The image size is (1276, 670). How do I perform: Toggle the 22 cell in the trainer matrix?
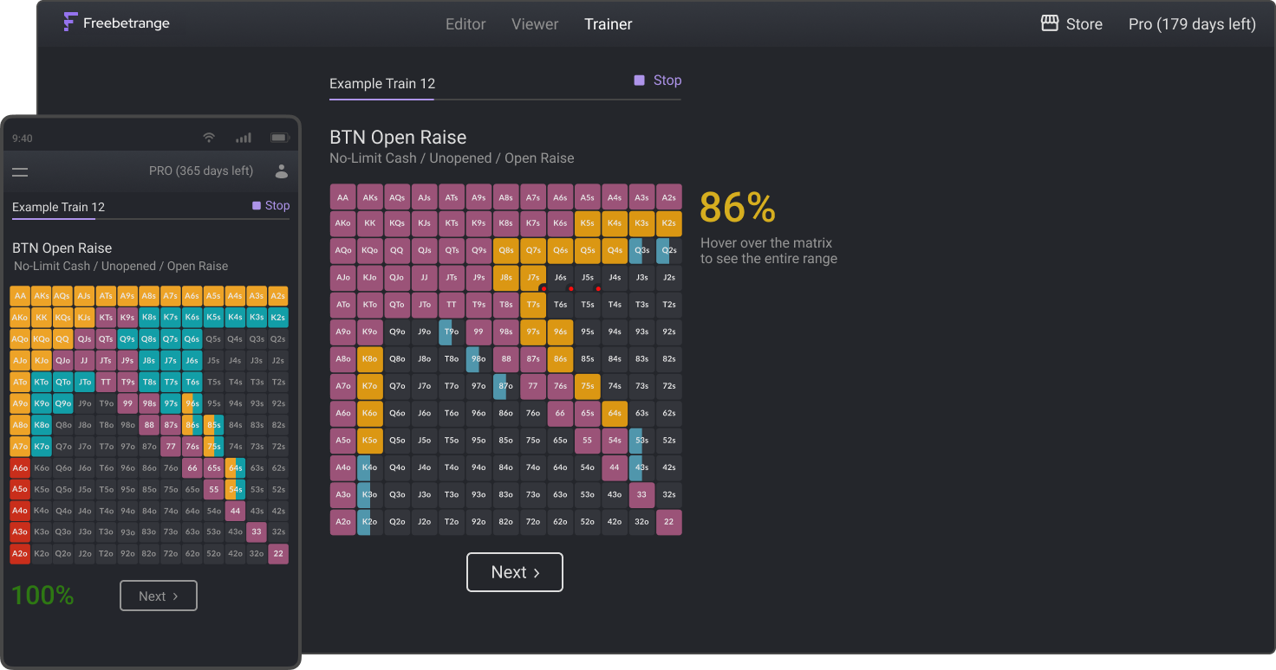(668, 522)
